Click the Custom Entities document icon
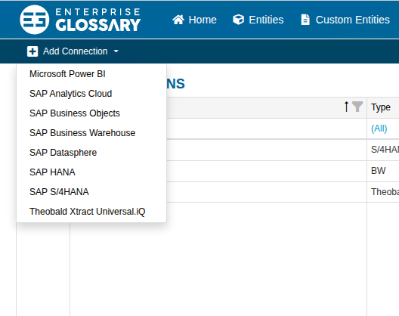Viewport: 399px width, 316px height. 305,20
